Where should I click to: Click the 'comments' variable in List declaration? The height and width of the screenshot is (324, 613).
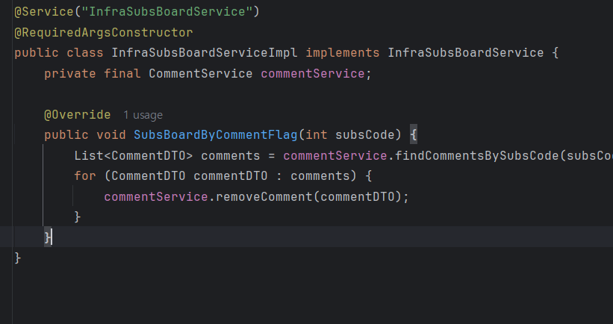tap(230, 155)
